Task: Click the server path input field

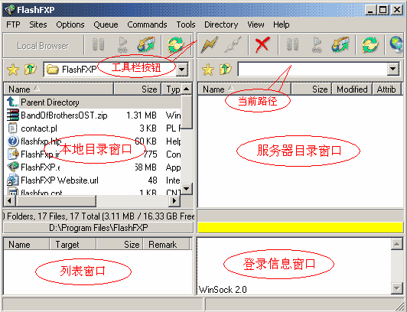Action: (312, 69)
